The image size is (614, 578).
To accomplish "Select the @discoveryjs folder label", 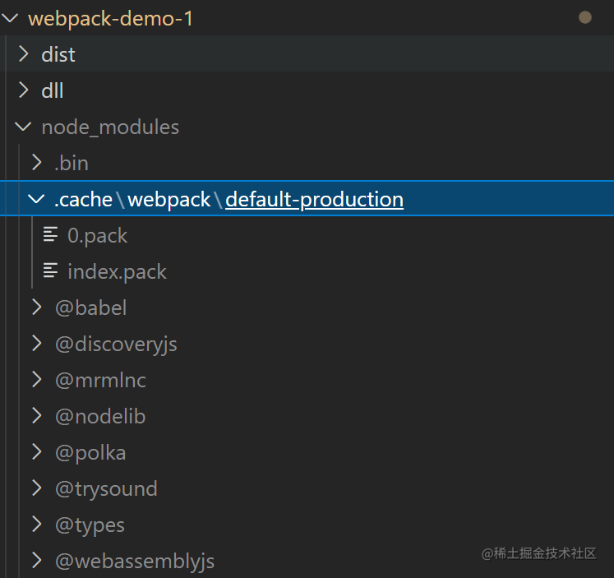I will click(116, 344).
